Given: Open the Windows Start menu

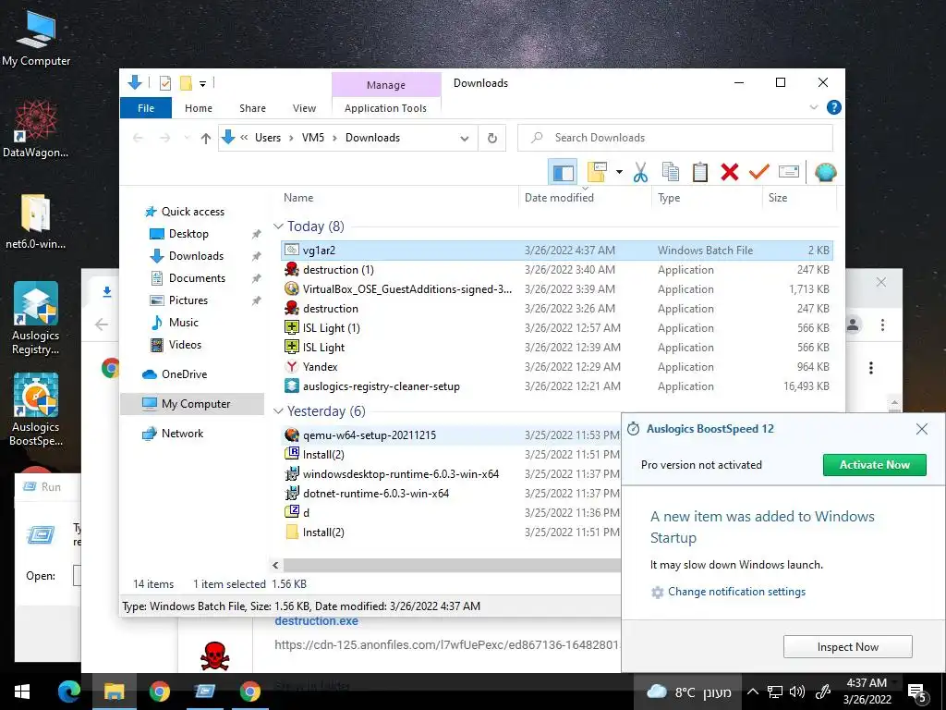Looking at the screenshot, I should (22, 692).
